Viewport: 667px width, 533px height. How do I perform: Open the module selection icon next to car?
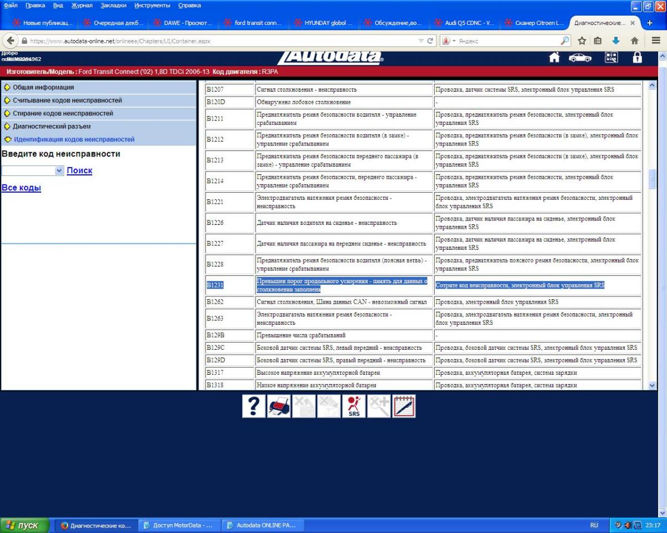(x=611, y=57)
